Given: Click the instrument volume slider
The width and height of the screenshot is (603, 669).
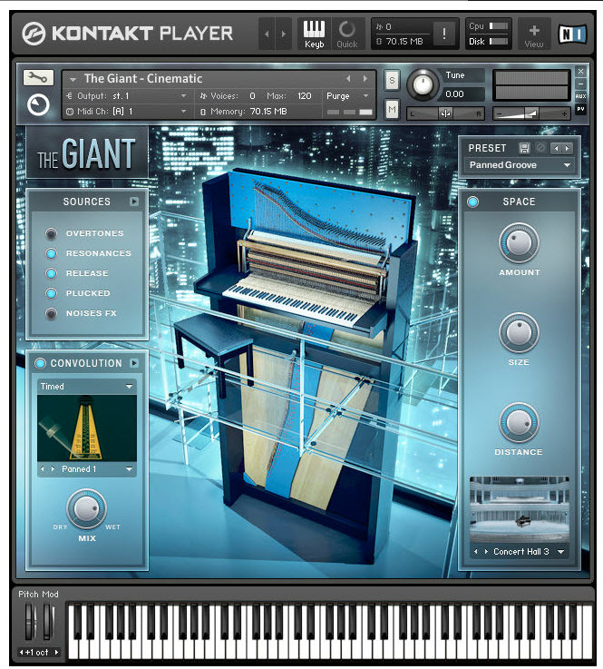Looking at the screenshot, I should [x=531, y=113].
